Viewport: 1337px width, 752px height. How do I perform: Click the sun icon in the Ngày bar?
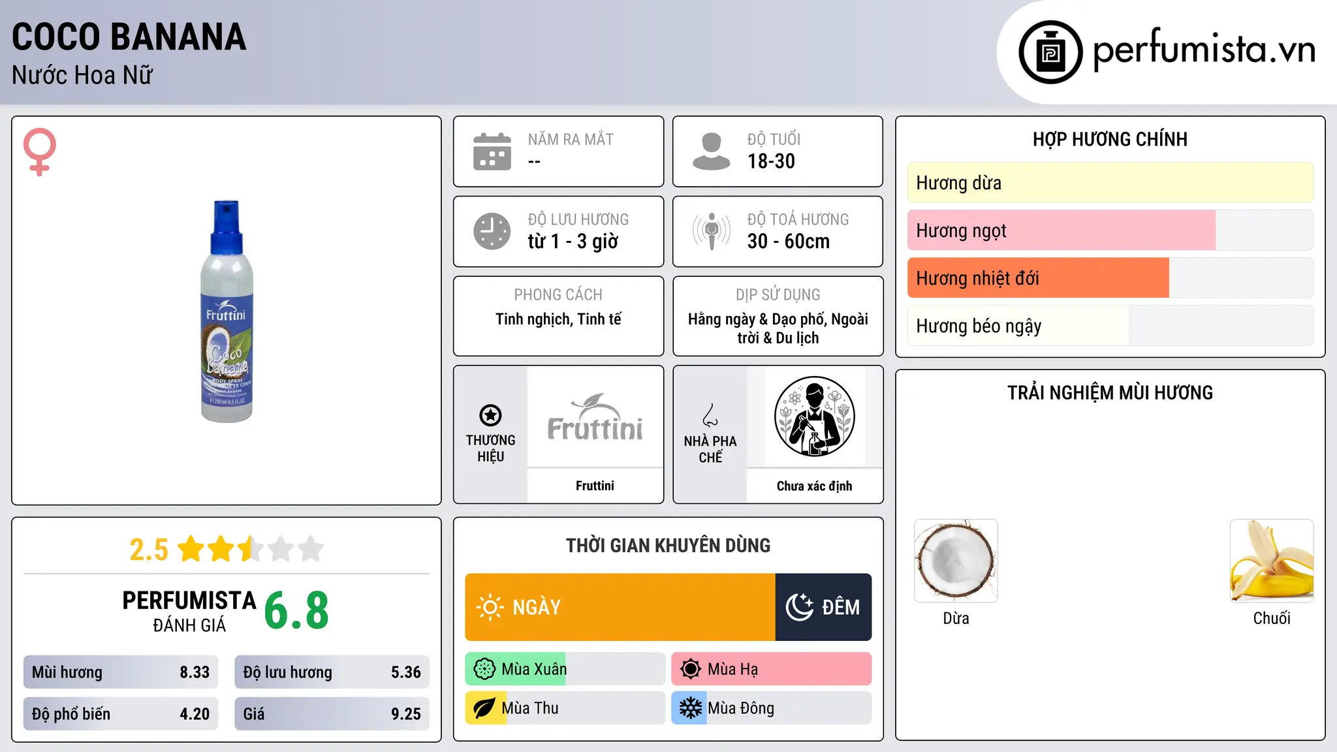[x=490, y=607]
